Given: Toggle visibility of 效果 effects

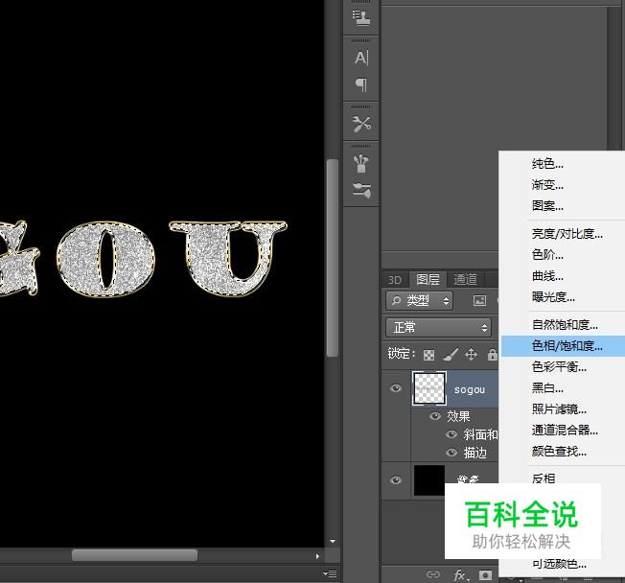Looking at the screenshot, I should coord(435,416).
